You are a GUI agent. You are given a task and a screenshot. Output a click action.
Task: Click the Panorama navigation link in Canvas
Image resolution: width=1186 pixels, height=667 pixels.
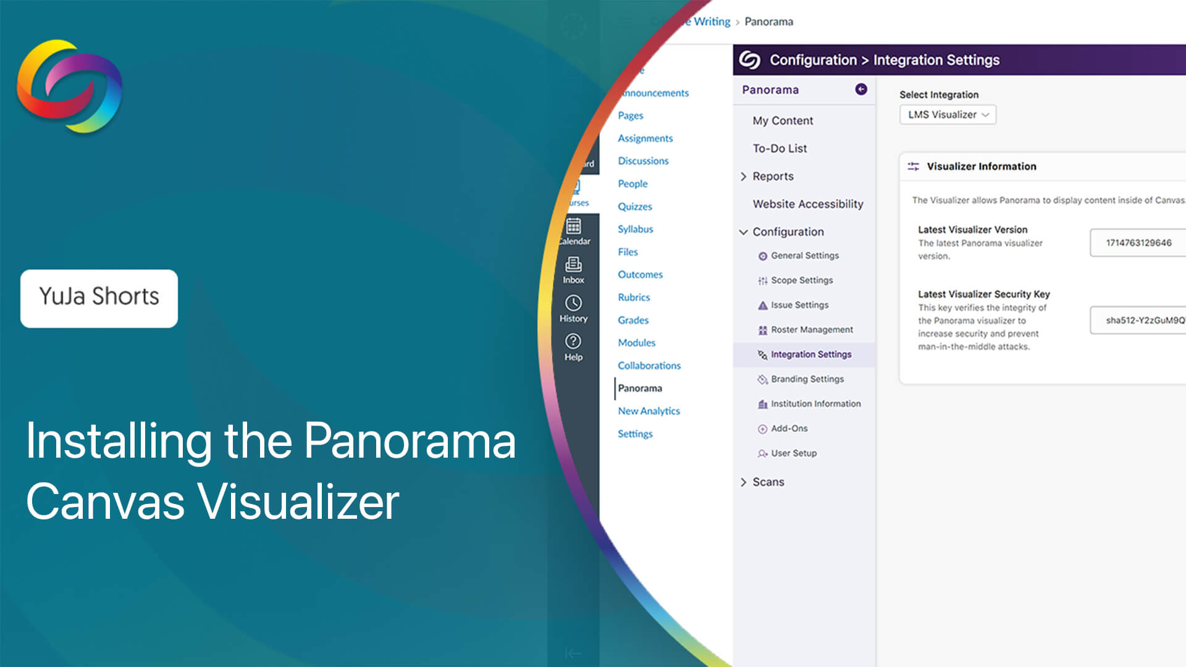(x=639, y=388)
